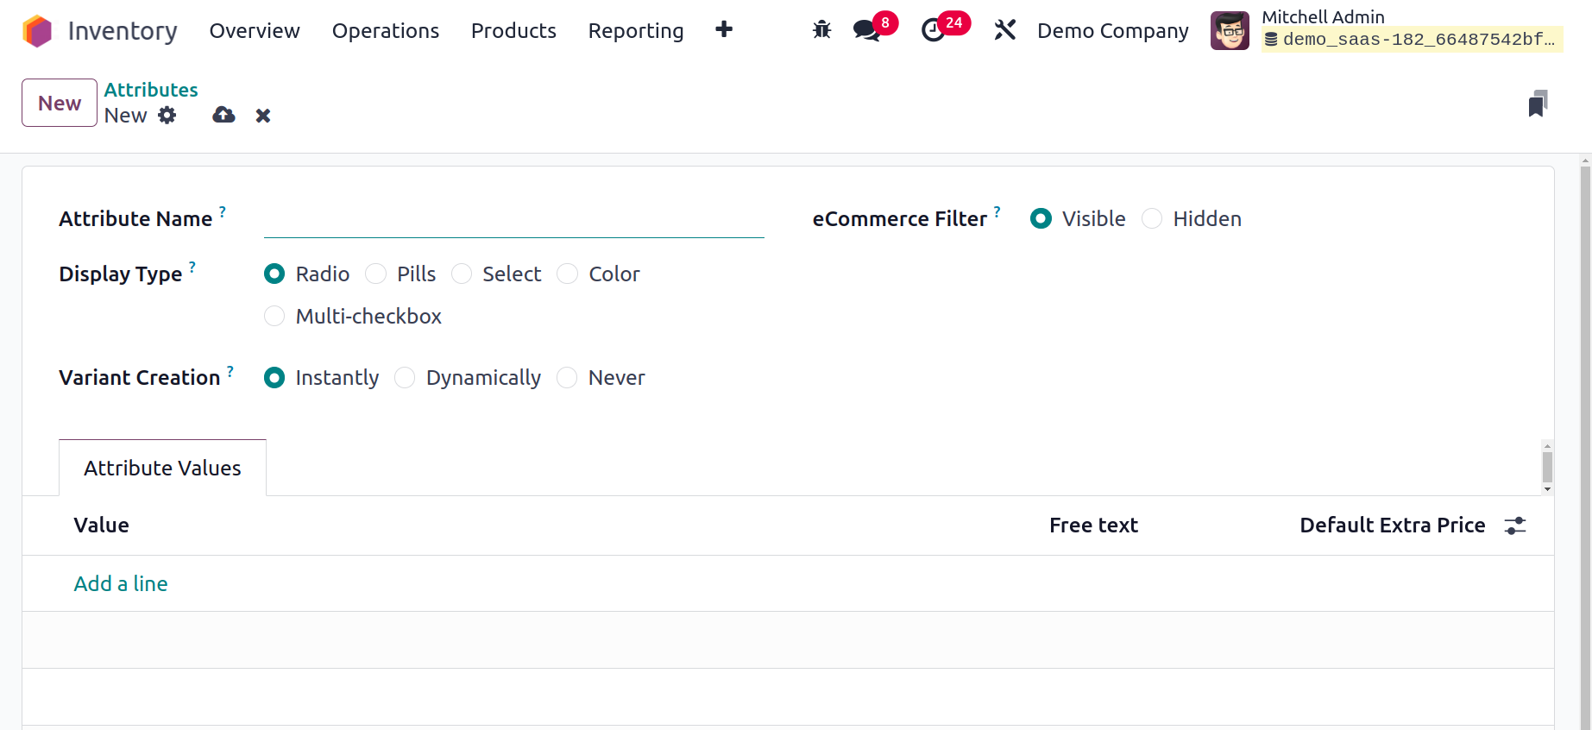Click the vertical page scrollbar

pos(1585,431)
